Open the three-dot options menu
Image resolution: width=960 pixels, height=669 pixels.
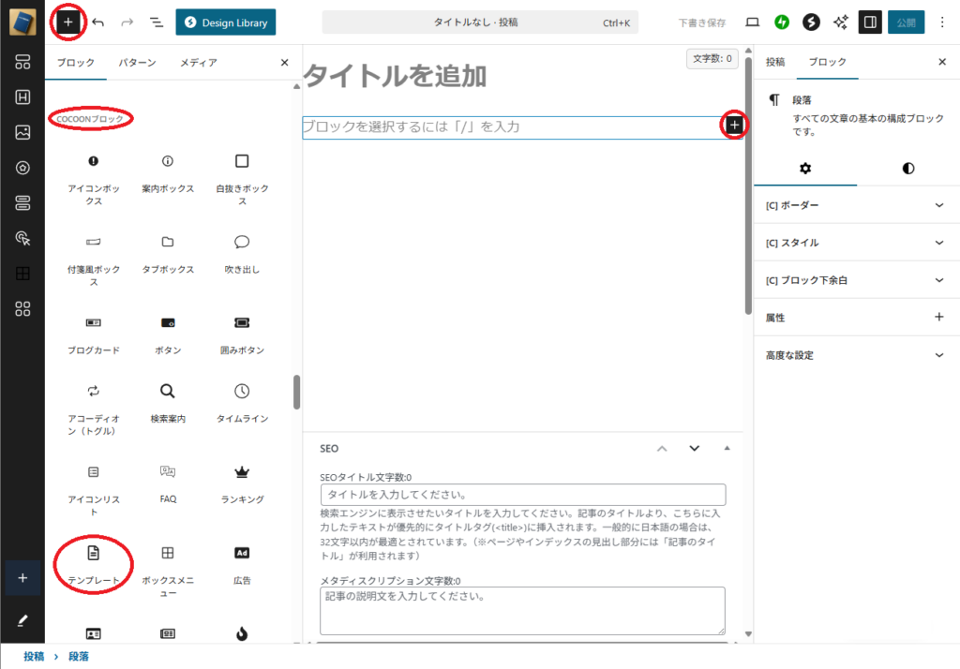[941, 22]
